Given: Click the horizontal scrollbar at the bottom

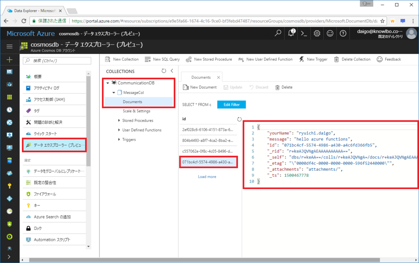Looking at the screenshot, I should pos(205,260).
